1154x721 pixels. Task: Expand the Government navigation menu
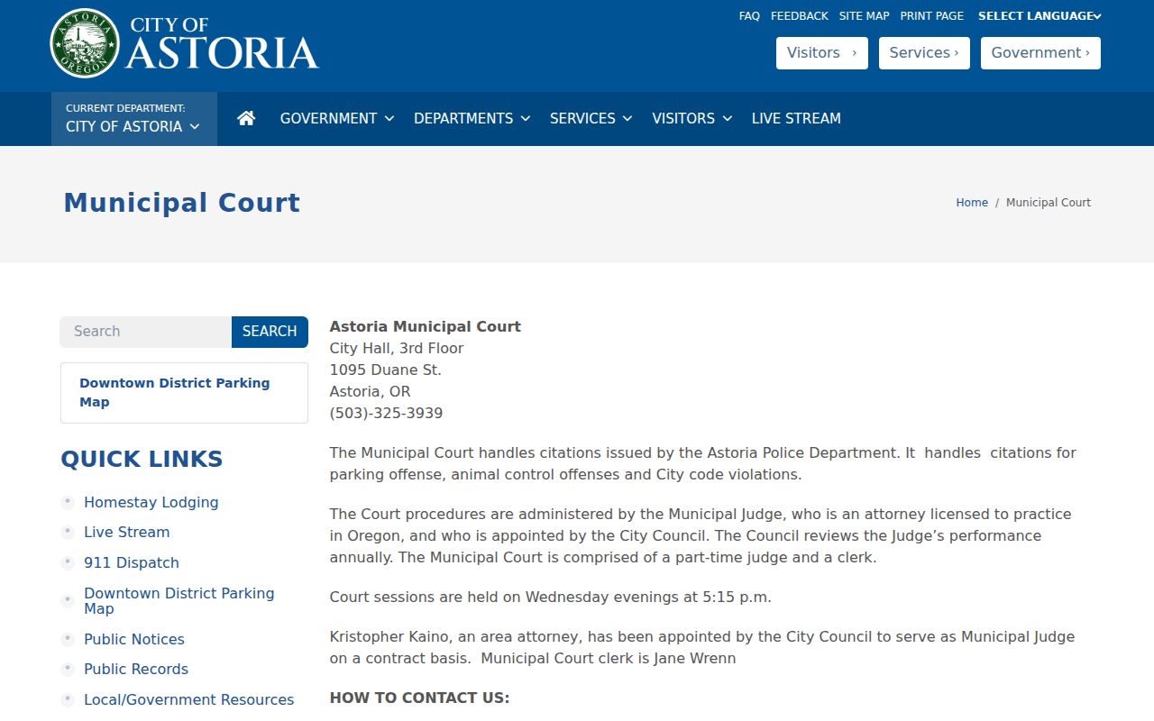(x=337, y=118)
